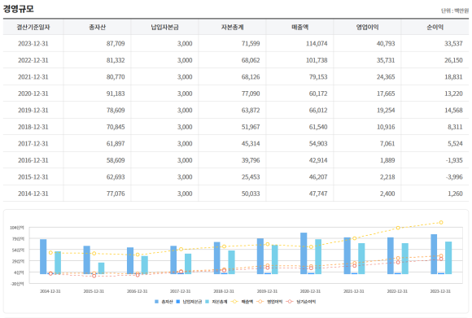Click net income value -1,935
The height and width of the screenshot is (318, 472).
point(454,160)
